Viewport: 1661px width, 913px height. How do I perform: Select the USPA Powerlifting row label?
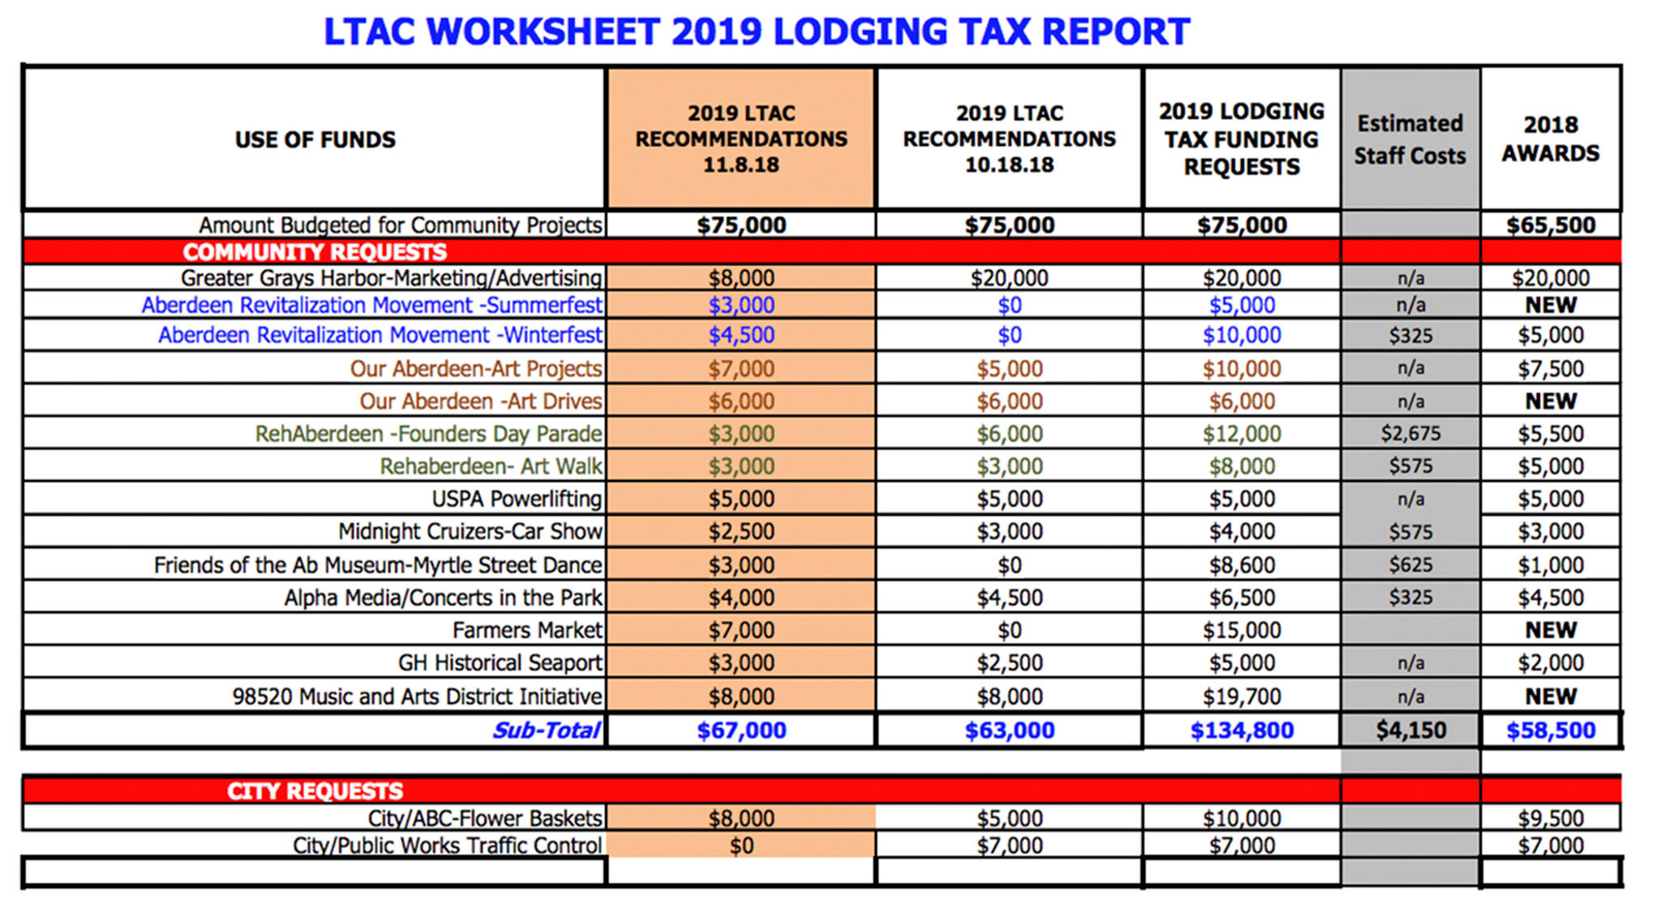click(x=517, y=499)
